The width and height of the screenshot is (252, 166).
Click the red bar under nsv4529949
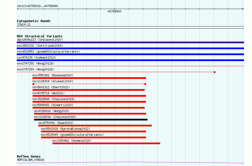93,137
